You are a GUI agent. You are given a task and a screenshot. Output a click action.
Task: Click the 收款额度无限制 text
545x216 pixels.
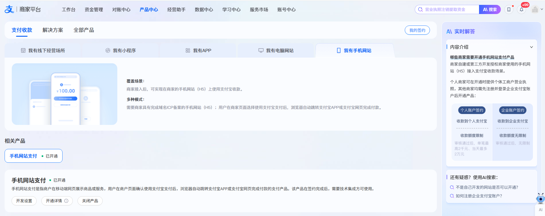coord(513,136)
